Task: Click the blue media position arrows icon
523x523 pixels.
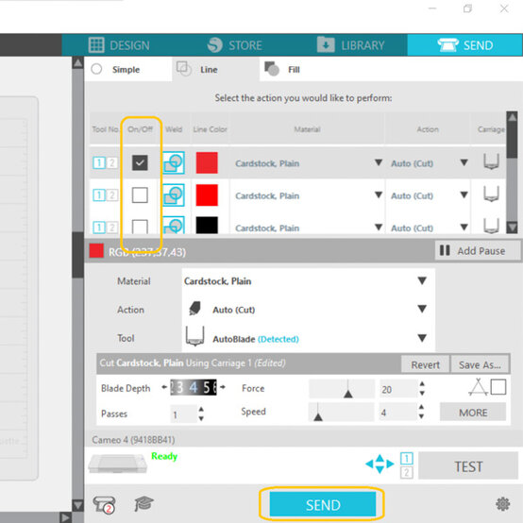Action: (380, 464)
